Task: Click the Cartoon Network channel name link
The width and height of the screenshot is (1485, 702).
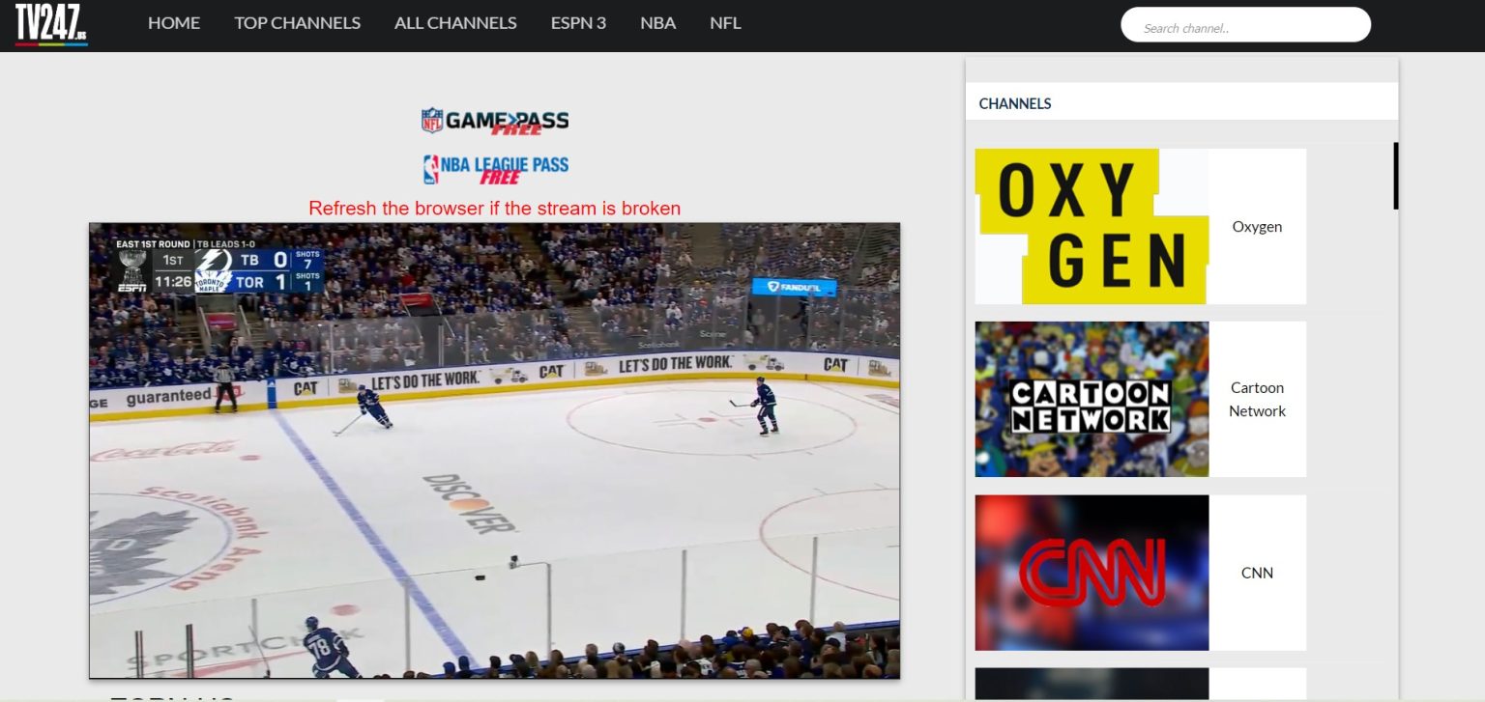Action: pyautogui.click(x=1257, y=399)
